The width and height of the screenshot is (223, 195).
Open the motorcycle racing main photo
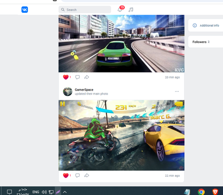tap(121, 135)
